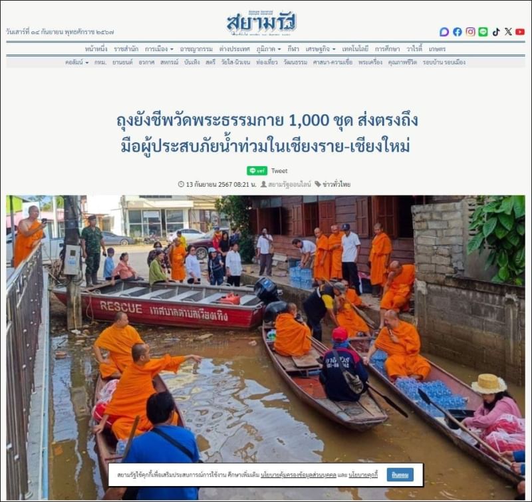
Task: Open the Facebook social icon
Action: point(457,32)
